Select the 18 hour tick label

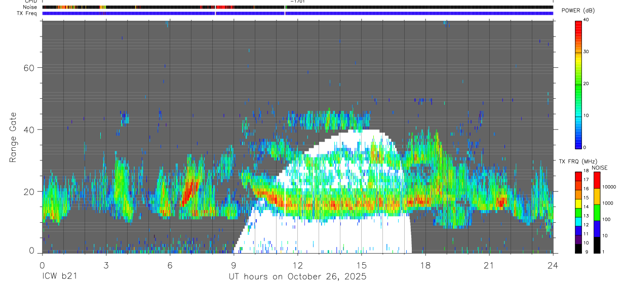(x=425, y=265)
